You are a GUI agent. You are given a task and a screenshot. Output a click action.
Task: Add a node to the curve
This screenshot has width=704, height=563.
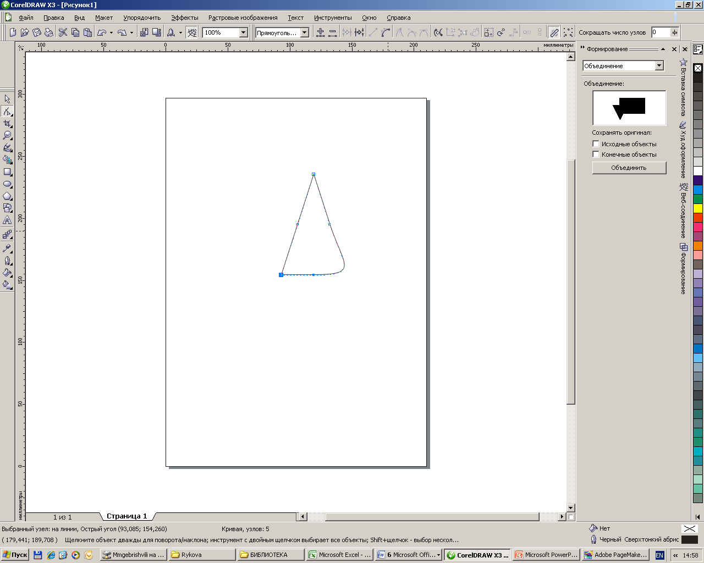(321, 32)
